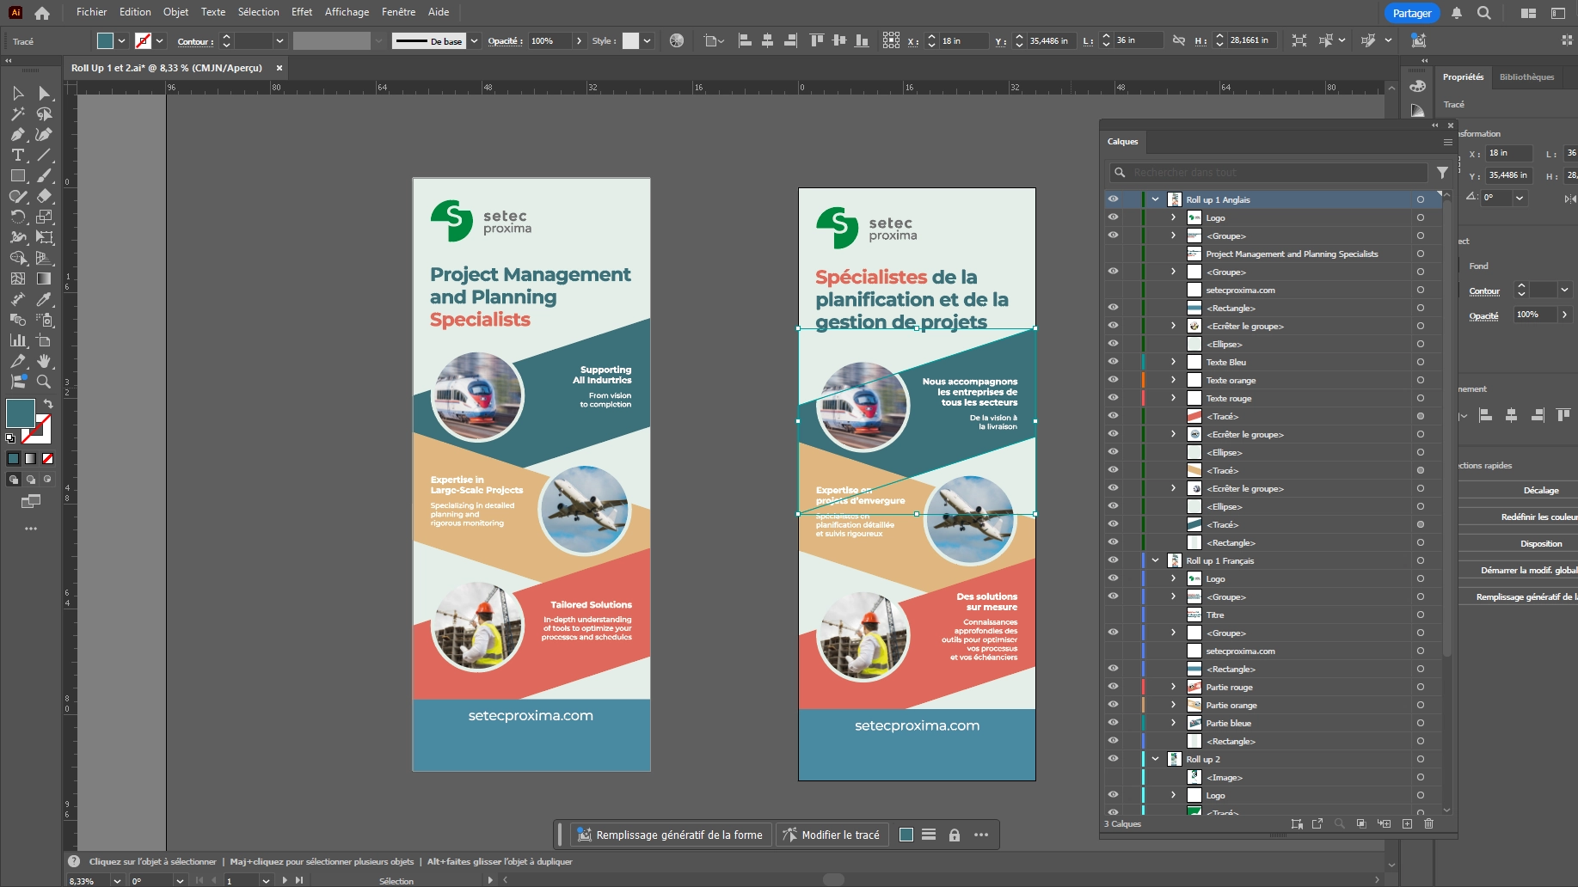Click the Partager button
The width and height of the screenshot is (1578, 887).
pos(1411,13)
